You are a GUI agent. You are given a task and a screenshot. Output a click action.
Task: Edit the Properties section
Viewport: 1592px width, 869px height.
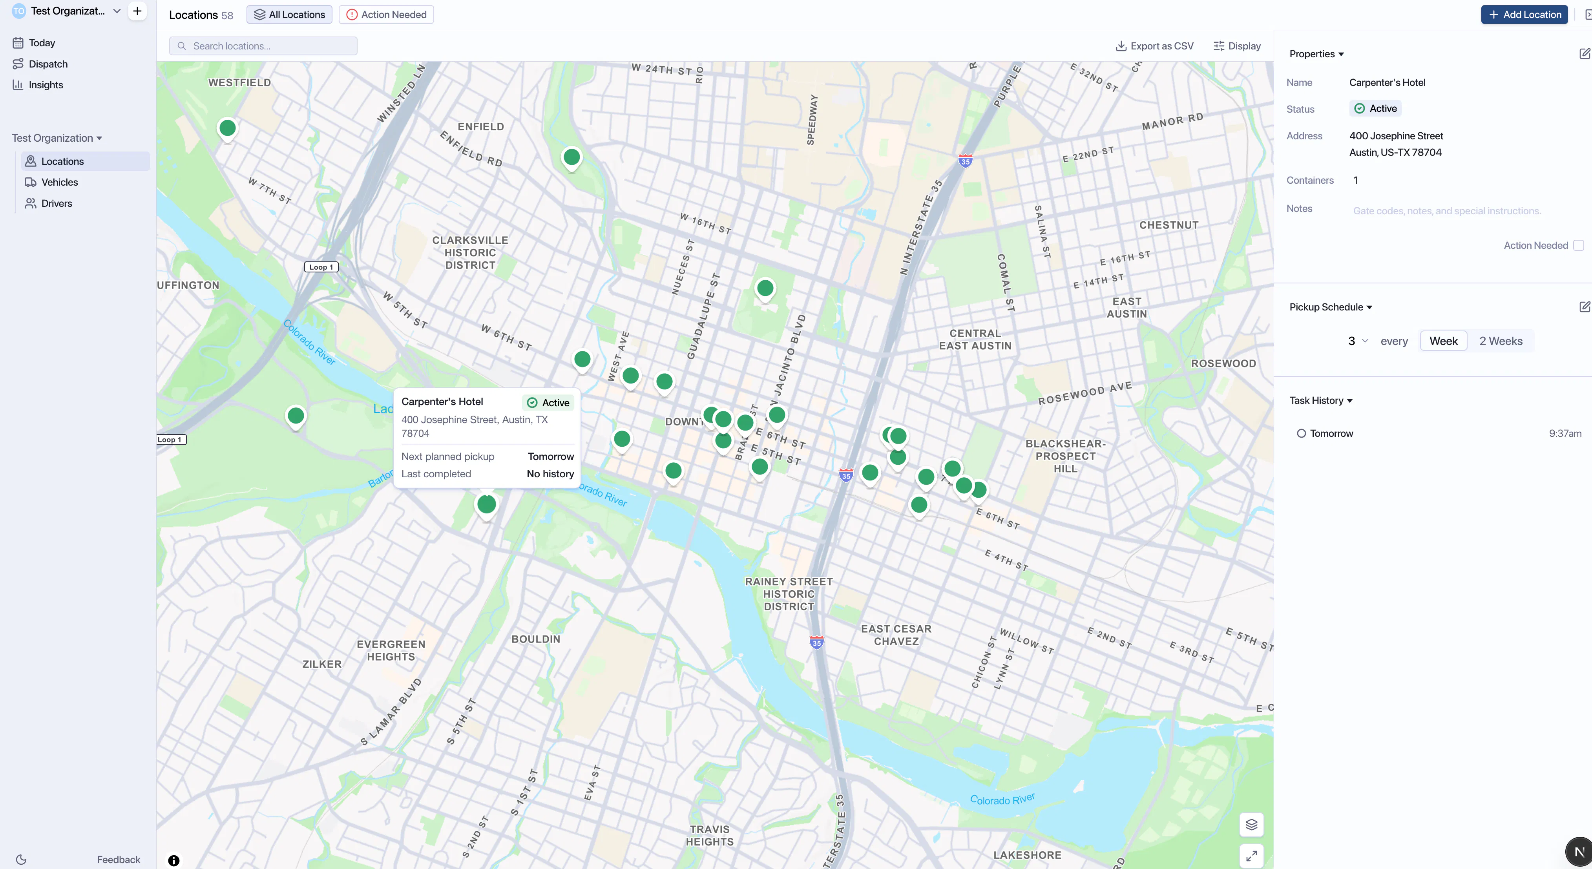1585,54
